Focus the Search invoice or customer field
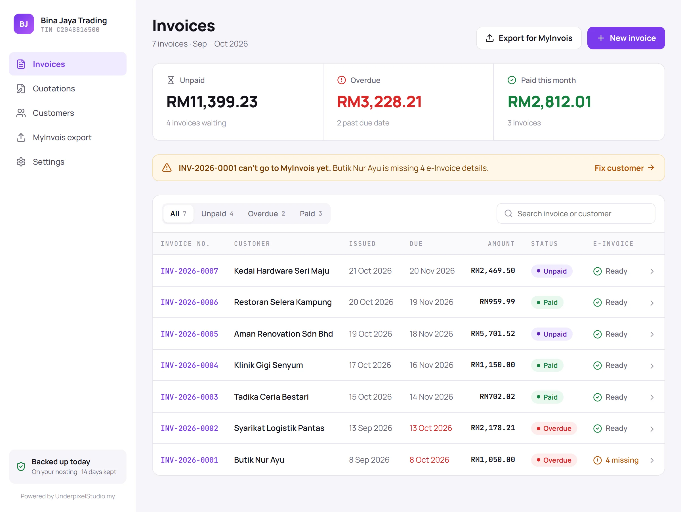681x512 pixels. click(x=576, y=213)
